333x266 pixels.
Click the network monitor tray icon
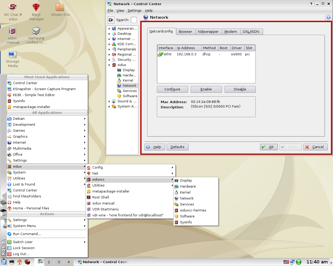point(292,262)
